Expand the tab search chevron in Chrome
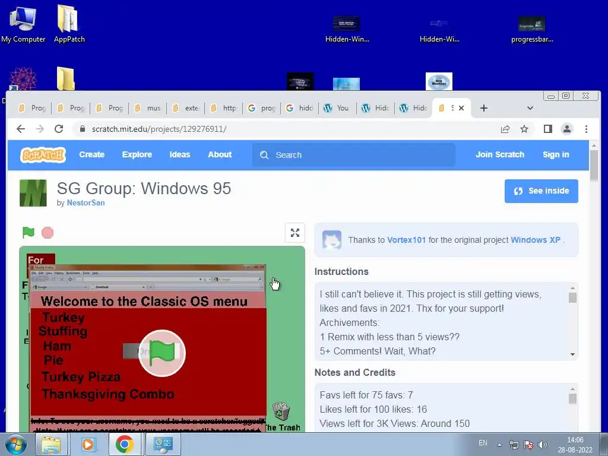 click(x=530, y=108)
